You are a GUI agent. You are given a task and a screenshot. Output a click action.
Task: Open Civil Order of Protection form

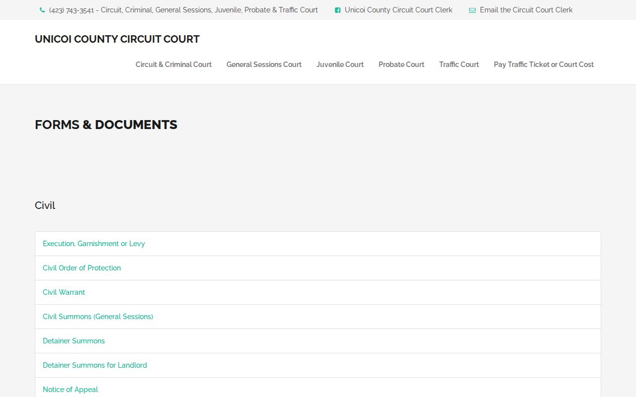[x=82, y=268]
